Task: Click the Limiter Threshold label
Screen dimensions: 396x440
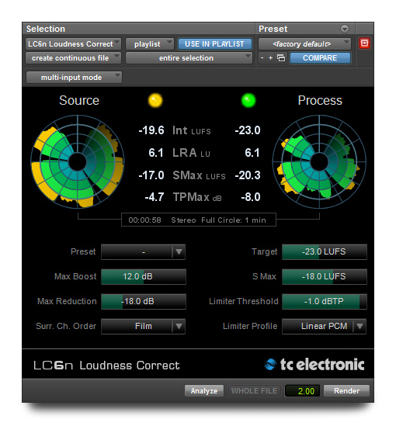Action: pos(244,301)
